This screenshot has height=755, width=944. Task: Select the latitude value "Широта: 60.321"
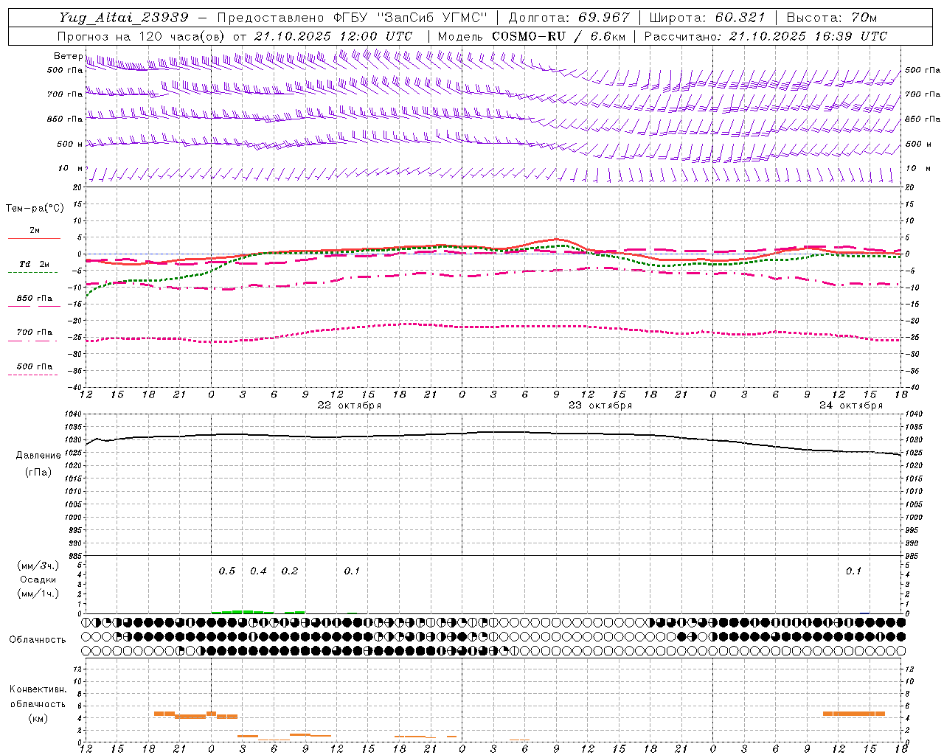click(707, 18)
